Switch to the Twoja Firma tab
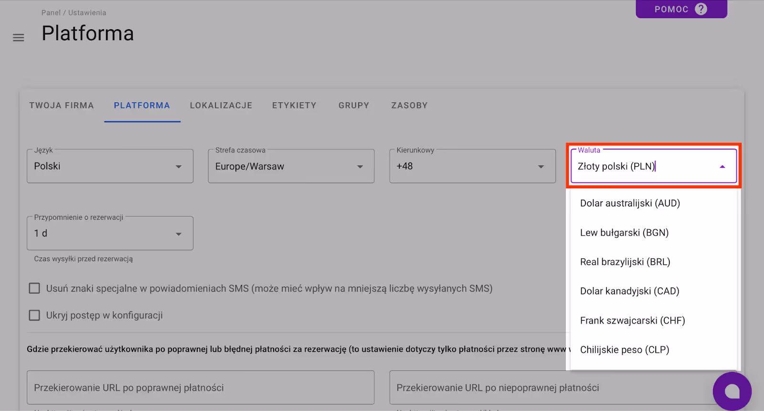 (62, 106)
